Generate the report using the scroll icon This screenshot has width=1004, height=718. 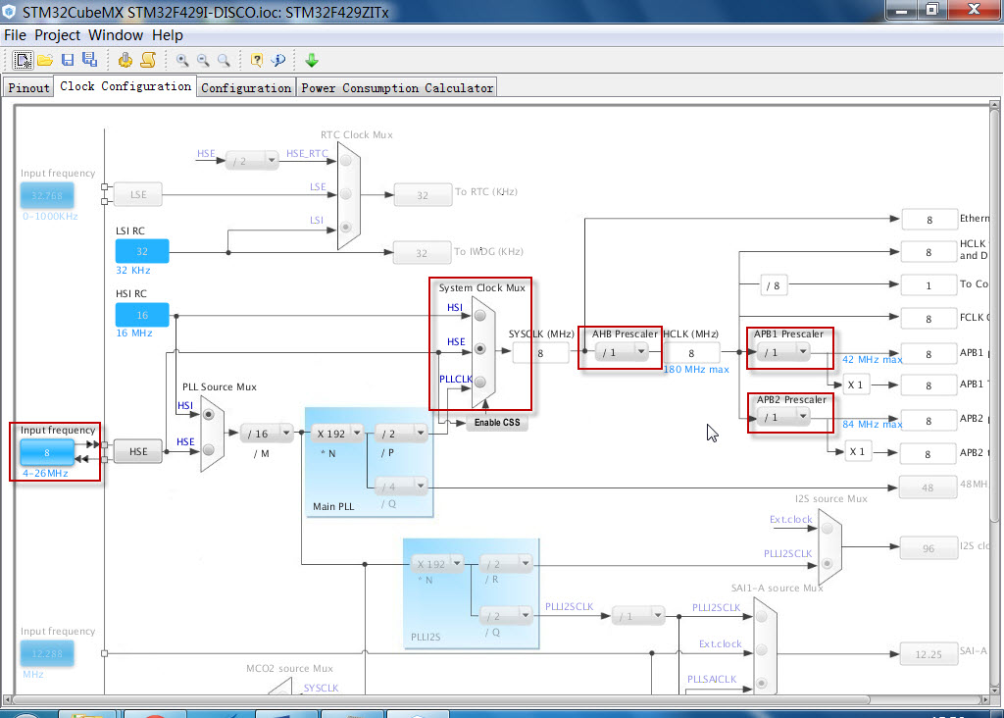tap(148, 60)
